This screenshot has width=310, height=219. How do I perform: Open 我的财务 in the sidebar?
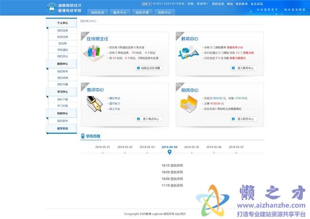coord(62,121)
